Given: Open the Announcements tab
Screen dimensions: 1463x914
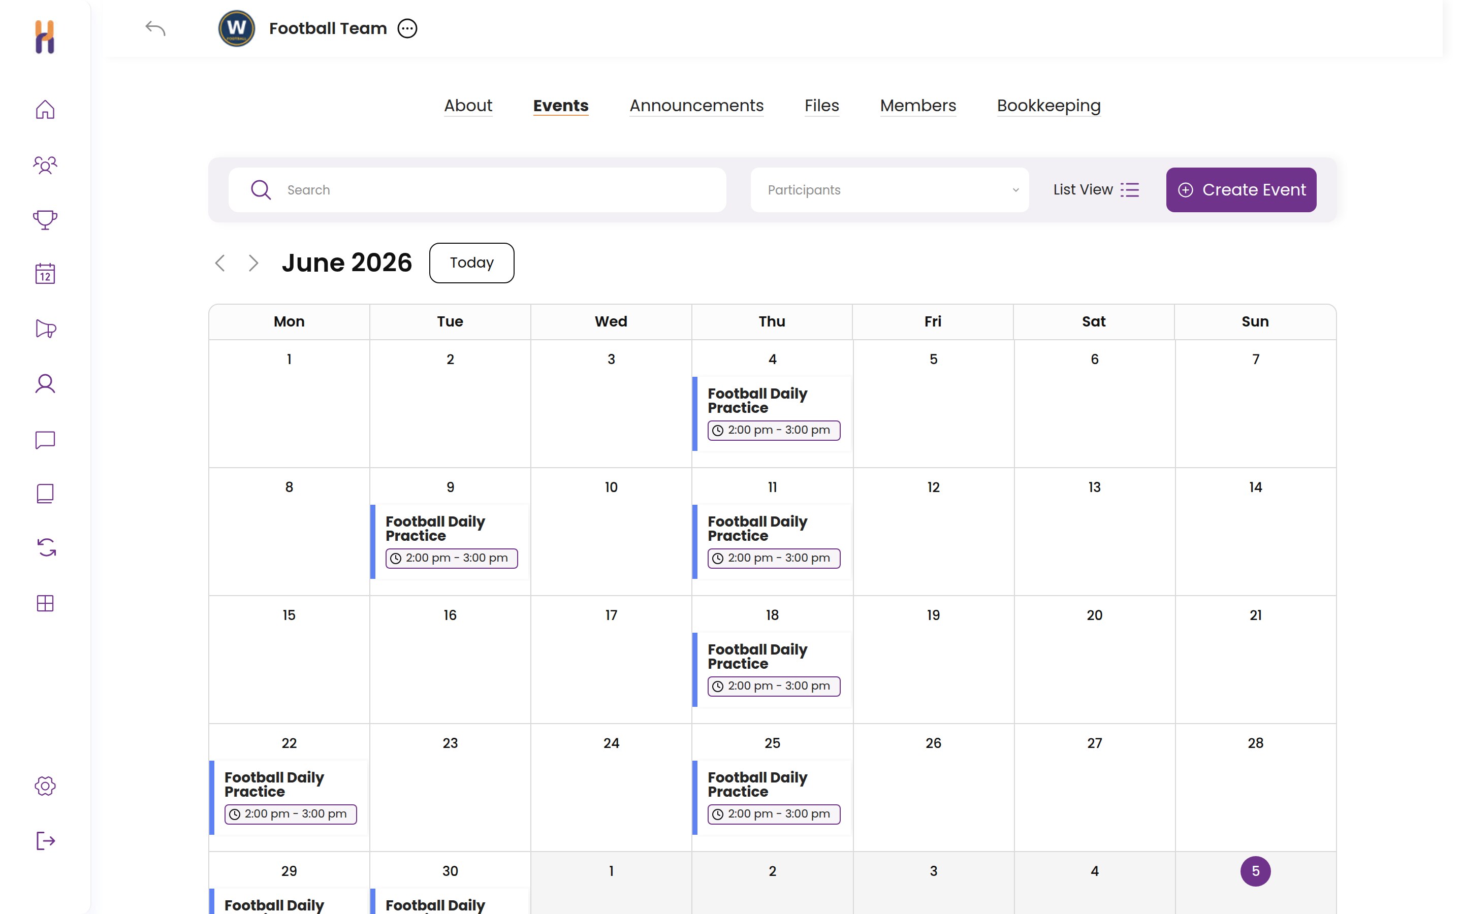Looking at the screenshot, I should tap(696, 106).
